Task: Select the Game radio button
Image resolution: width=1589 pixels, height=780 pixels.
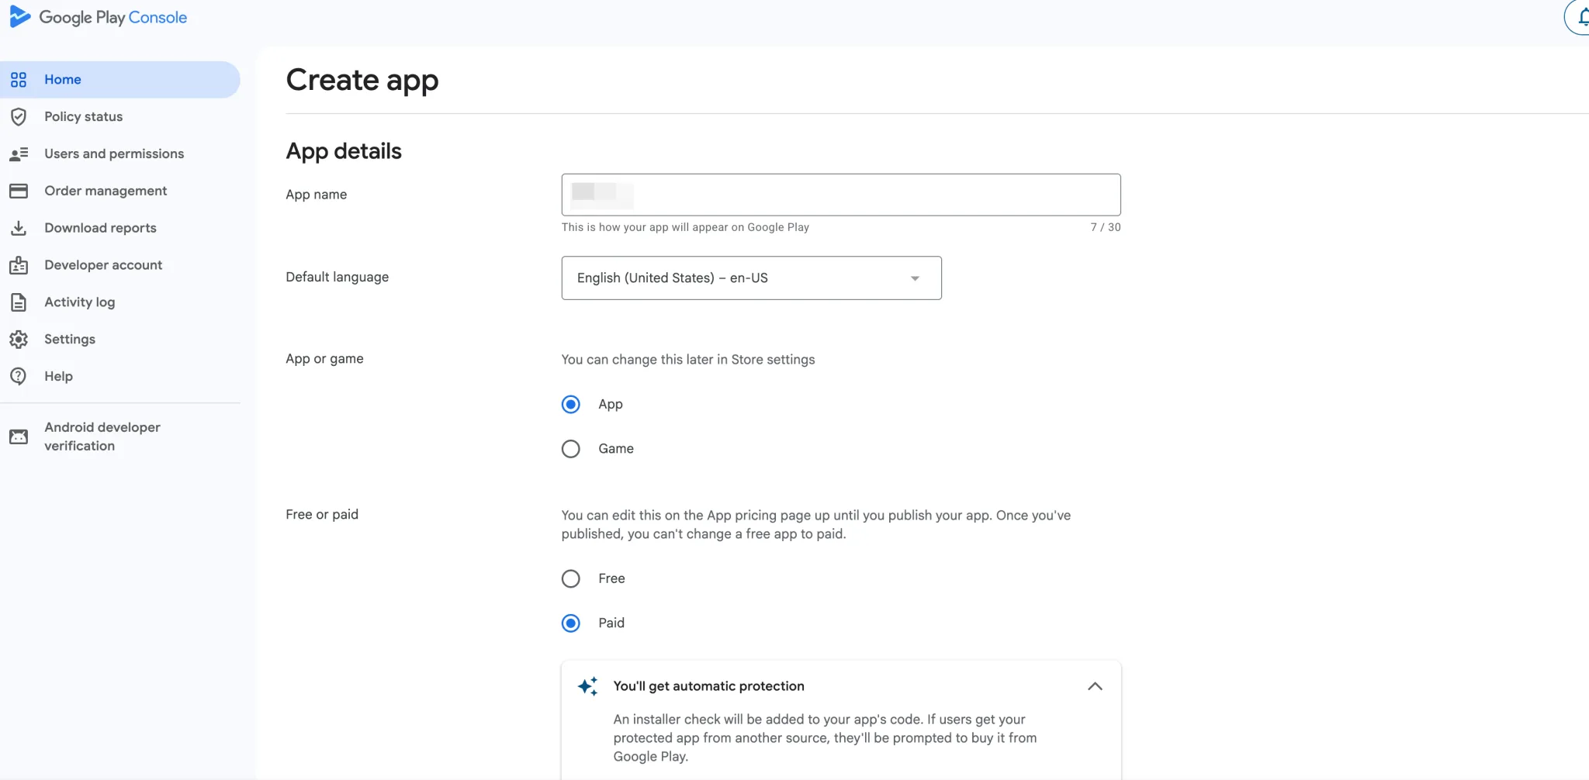Action: [570, 448]
